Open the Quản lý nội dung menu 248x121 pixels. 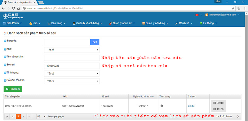tap(155, 23)
